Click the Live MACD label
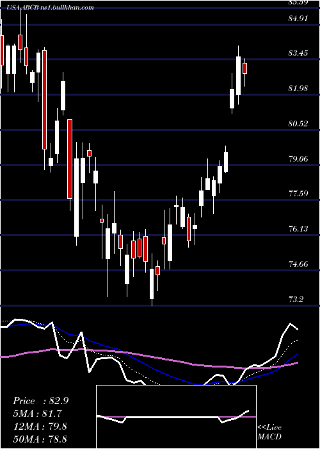 [269, 432]
